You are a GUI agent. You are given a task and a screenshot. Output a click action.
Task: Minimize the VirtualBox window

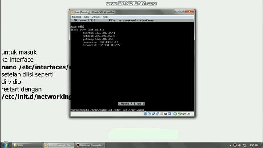(x=177, y=12)
